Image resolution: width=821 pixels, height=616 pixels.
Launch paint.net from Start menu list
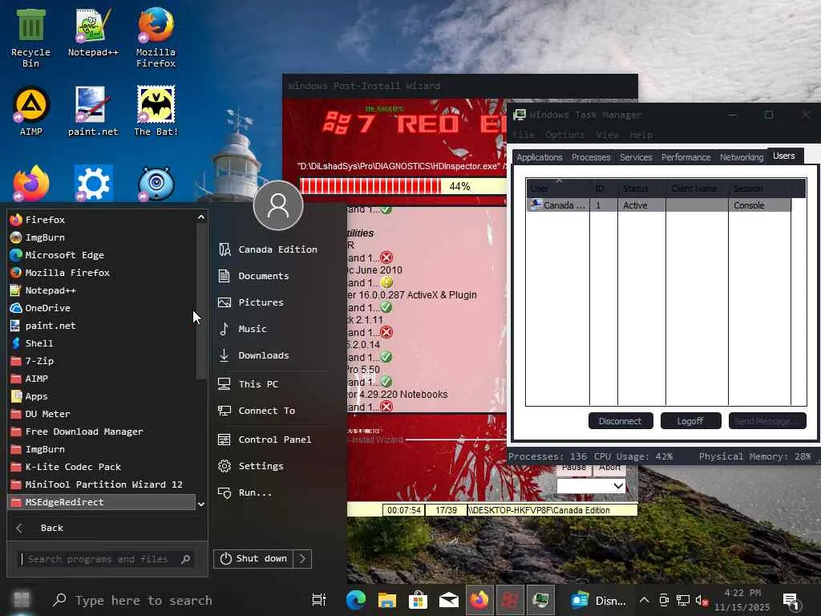click(102, 326)
